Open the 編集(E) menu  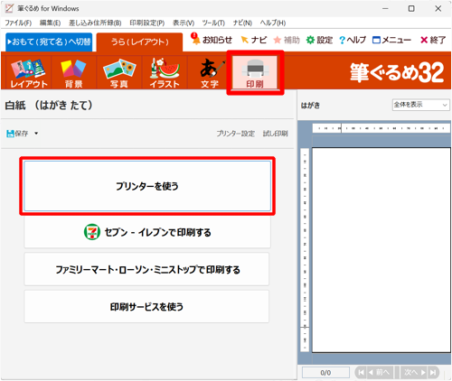[x=51, y=23]
